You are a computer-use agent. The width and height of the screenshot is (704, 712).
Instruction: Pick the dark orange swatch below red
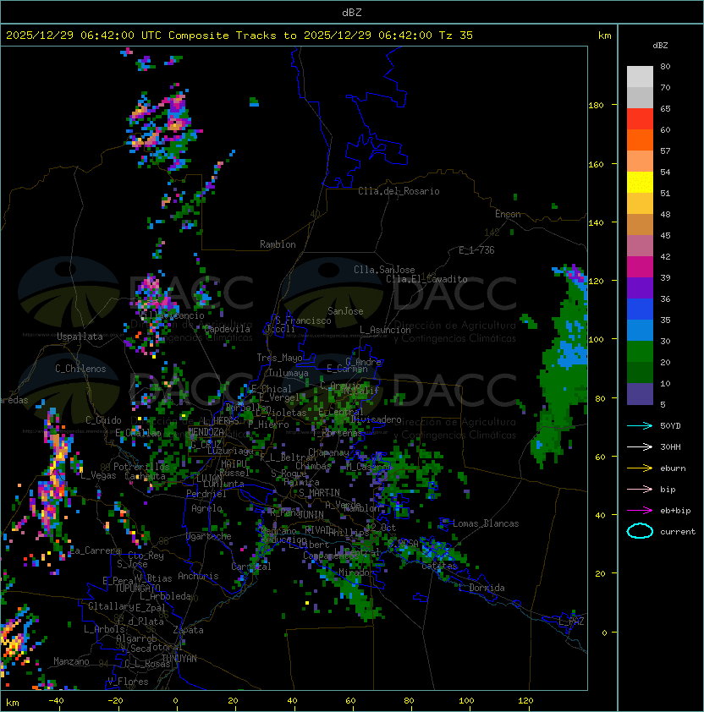(640, 140)
